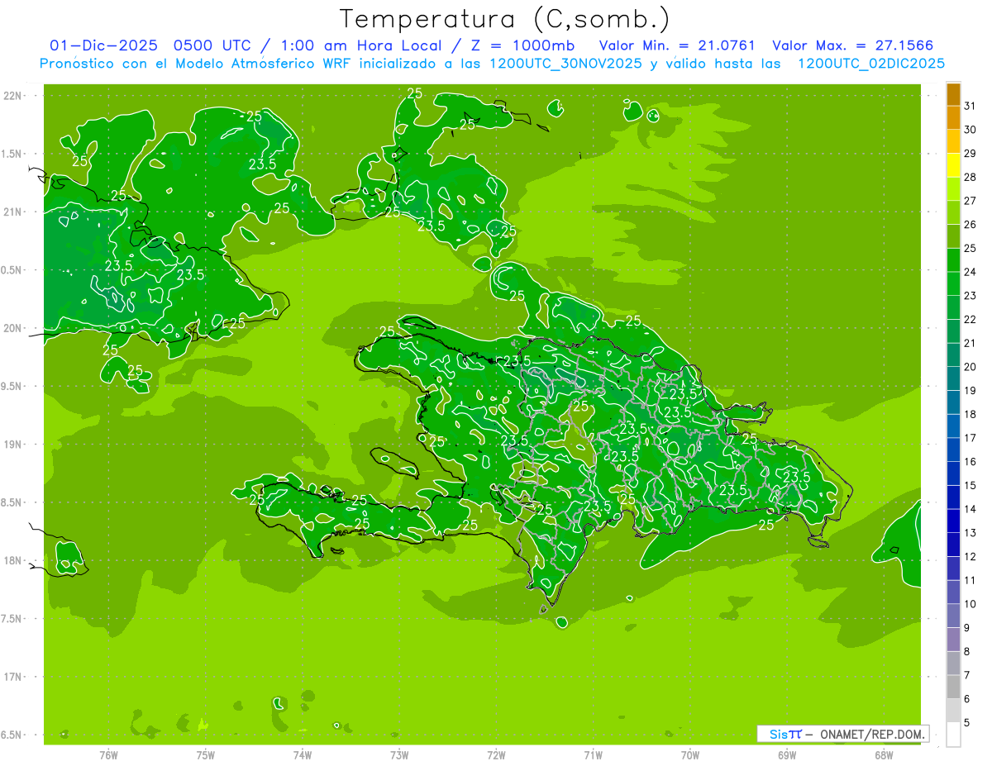The width and height of the screenshot is (992, 766).
Task: Pick the teal colorbar segment between 19 and 20
Action: point(953,379)
